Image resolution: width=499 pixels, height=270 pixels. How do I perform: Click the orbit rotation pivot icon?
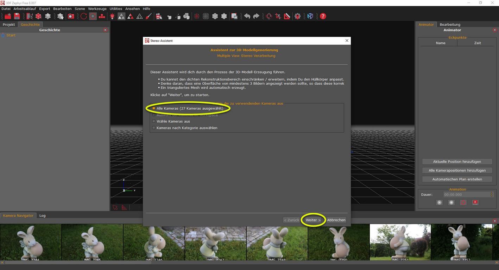[269, 16]
